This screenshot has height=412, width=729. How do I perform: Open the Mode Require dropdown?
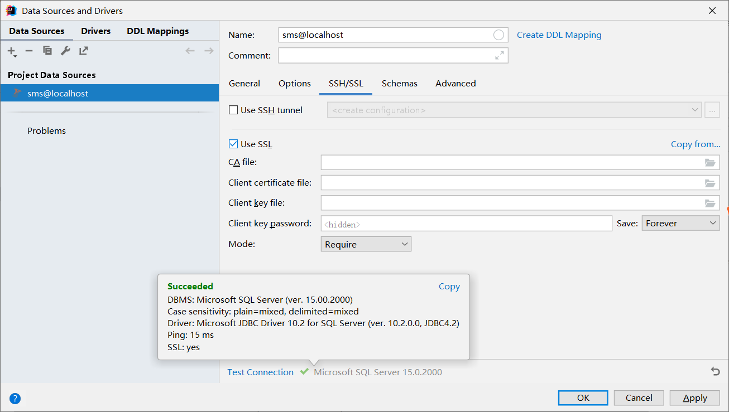click(x=366, y=244)
